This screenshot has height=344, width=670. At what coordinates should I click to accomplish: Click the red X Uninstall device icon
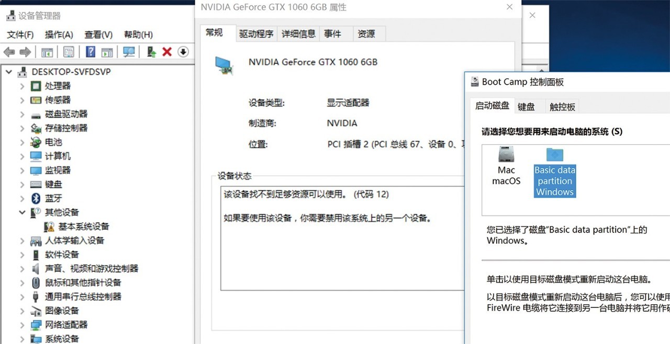click(x=167, y=52)
